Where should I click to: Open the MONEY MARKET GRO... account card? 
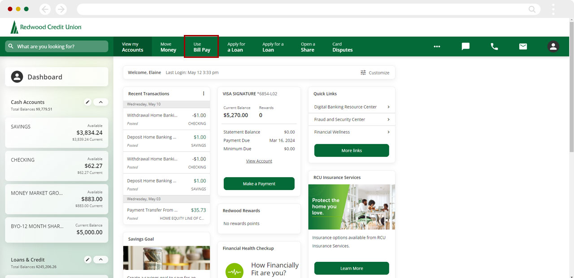click(57, 199)
